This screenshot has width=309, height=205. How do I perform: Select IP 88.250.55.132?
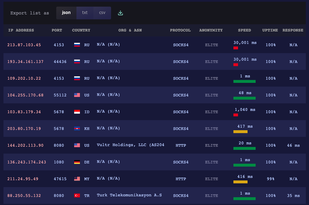click(x=24, y=195)
